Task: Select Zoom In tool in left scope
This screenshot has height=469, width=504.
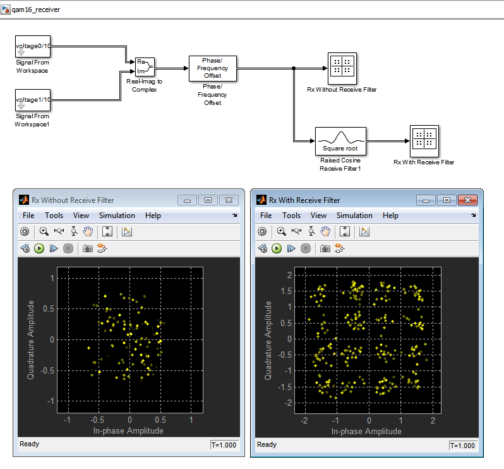Action: pos(44,231)
